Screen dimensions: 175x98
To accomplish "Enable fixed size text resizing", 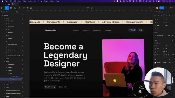I will coord(168,52).
